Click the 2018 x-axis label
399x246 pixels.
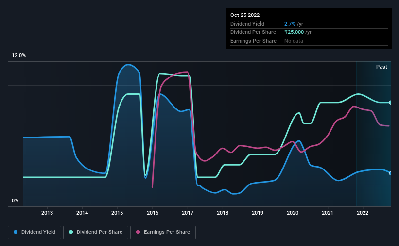click(223, 213)
